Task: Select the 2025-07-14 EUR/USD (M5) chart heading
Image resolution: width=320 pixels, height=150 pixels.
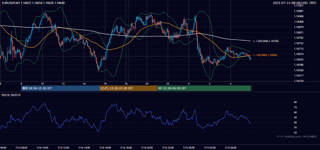Action: [295, 3]
